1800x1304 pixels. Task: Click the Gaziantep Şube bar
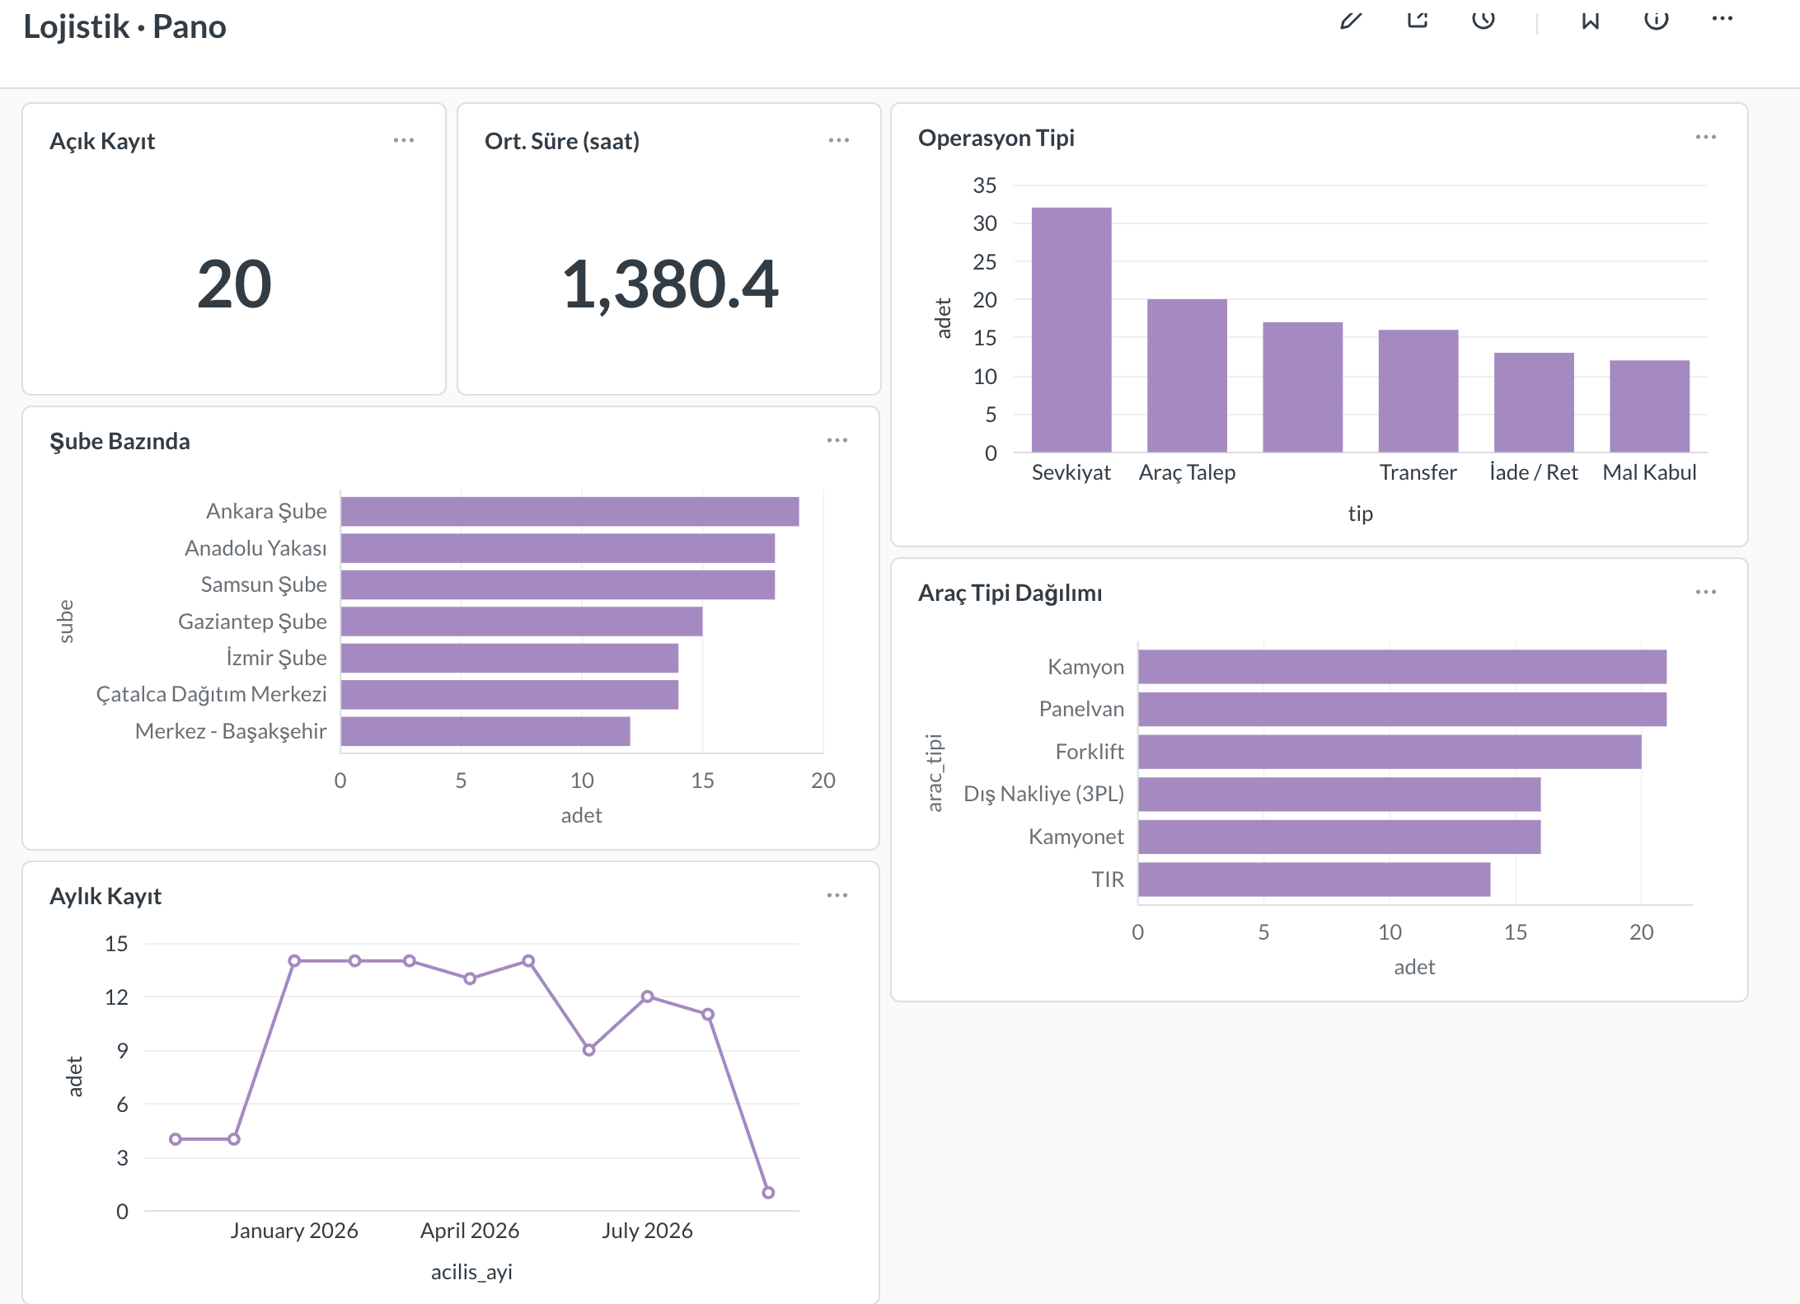[x=522, y=622]
